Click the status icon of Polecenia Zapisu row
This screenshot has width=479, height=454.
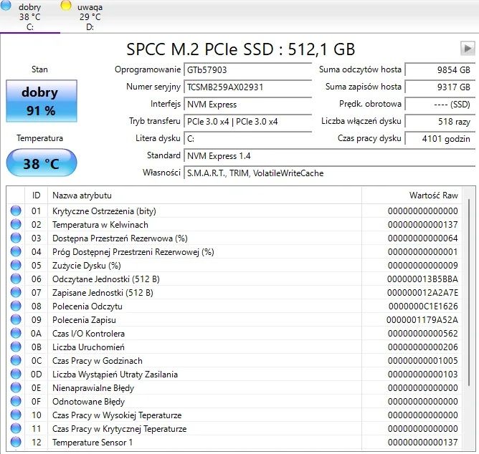(16, 320)
